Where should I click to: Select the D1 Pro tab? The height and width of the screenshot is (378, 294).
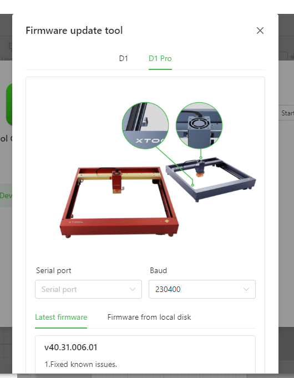[x=160, y=58]
